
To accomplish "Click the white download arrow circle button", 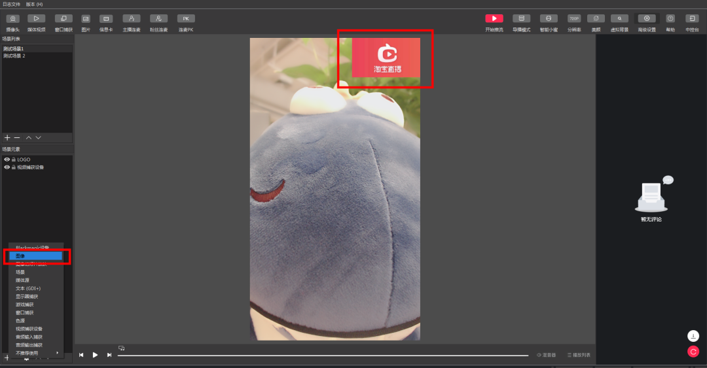I will (x=693, y=336).
